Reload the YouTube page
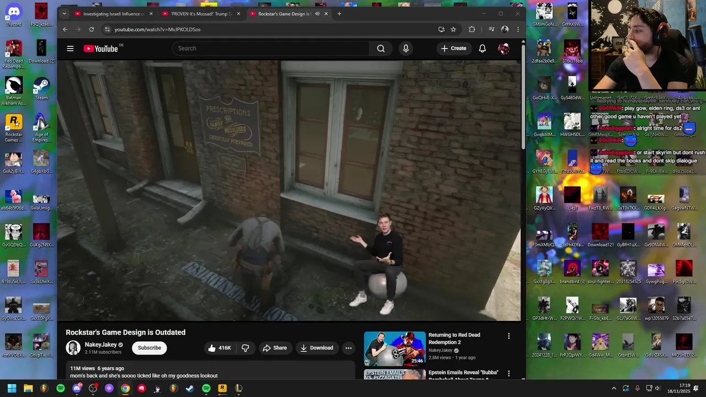 92,29
